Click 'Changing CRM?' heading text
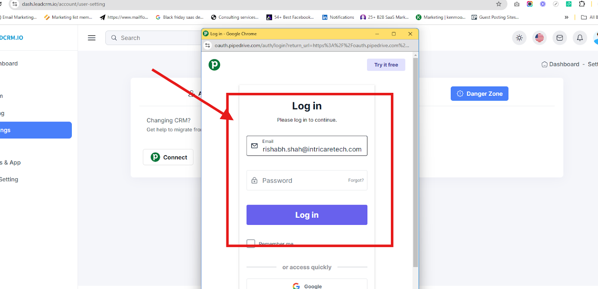This screenshot has height=289, width=598. [169, 120]
